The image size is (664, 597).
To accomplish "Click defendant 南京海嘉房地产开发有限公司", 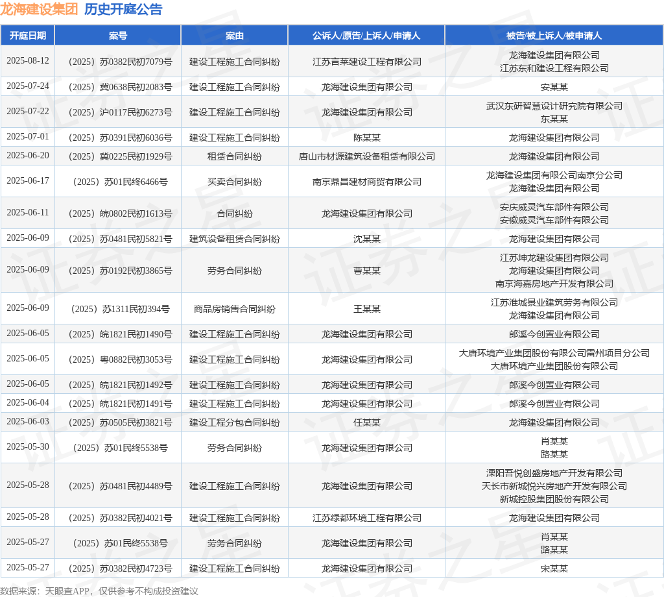I will (x=554, y=284).
